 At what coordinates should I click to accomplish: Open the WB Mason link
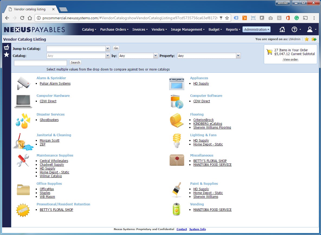(47, 197)
